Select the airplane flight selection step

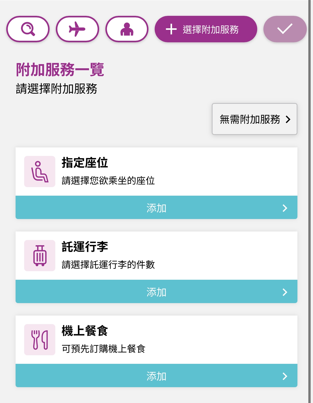(77, 29)
